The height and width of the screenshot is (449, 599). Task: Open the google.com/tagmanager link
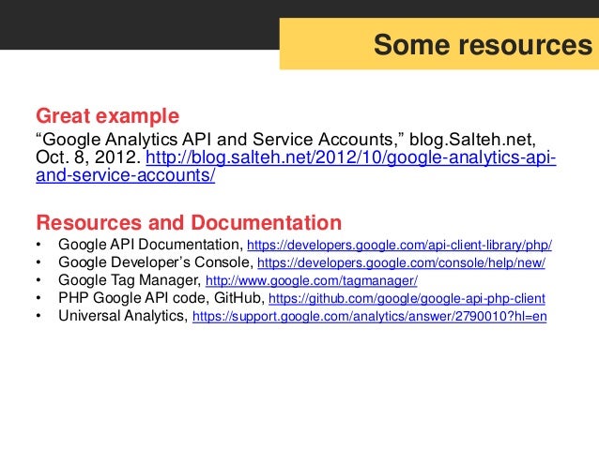pos(312,281)
